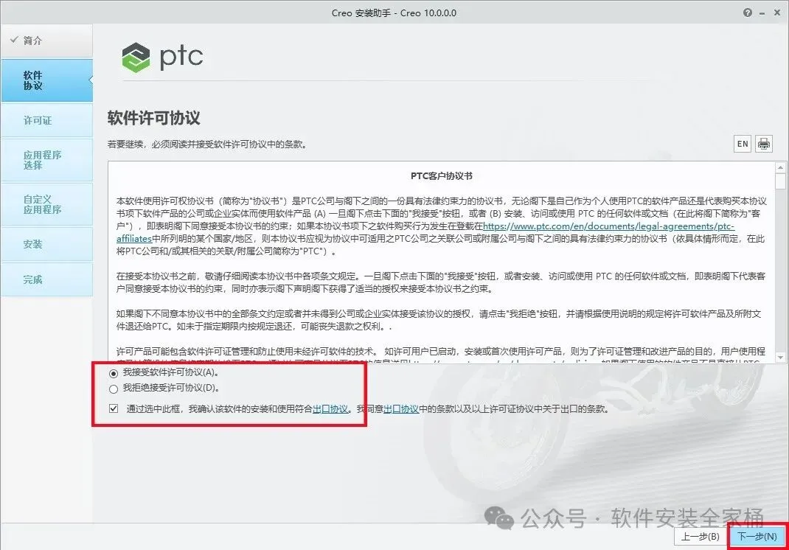Click the PTC logo

pyautogui.click(x=162, y=57)
